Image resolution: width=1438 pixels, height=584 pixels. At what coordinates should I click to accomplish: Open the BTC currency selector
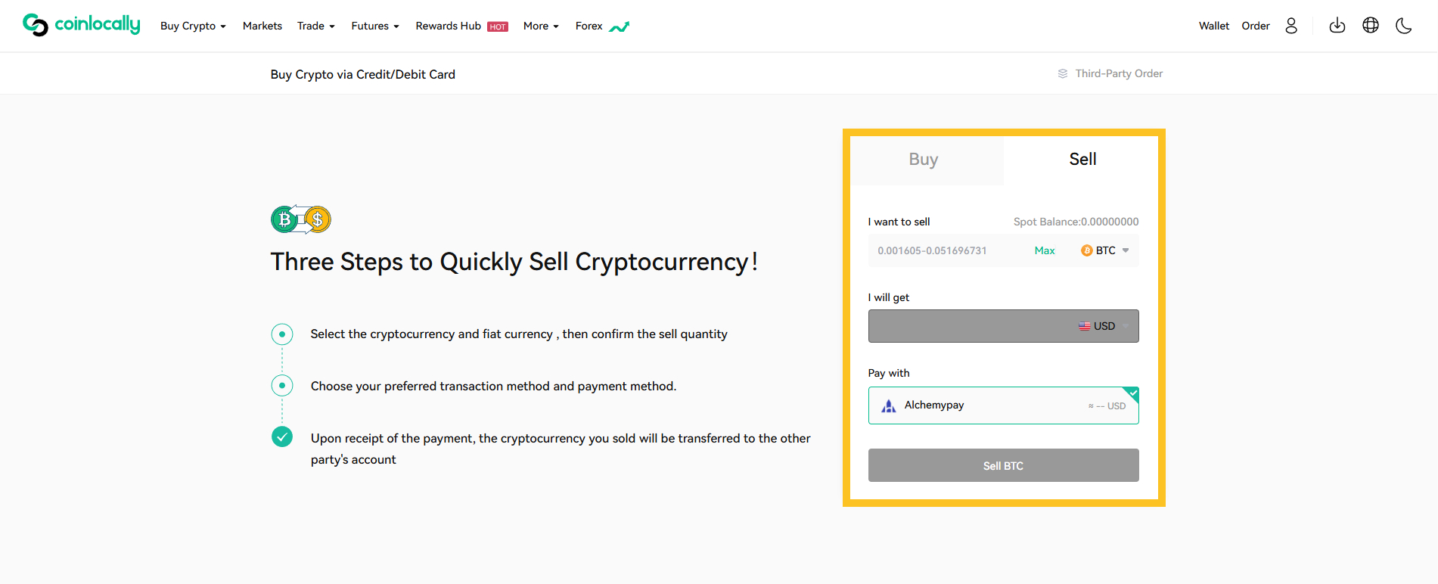point(1105,250)
